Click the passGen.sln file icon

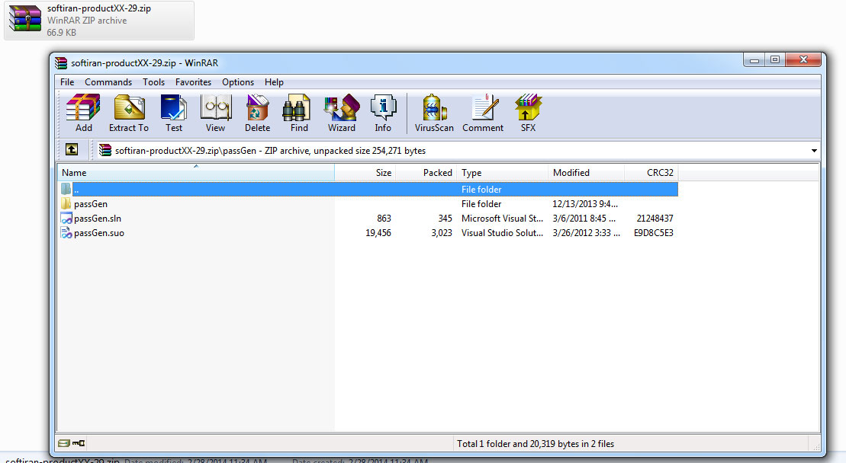click(x=66, y=218)
